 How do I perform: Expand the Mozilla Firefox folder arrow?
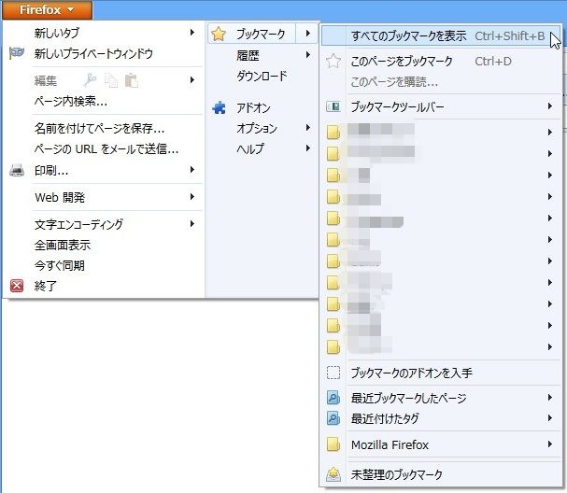[550, 444]
